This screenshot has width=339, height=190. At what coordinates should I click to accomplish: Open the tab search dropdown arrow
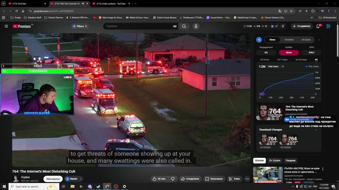pyautogui.click(x=3, y=4)
